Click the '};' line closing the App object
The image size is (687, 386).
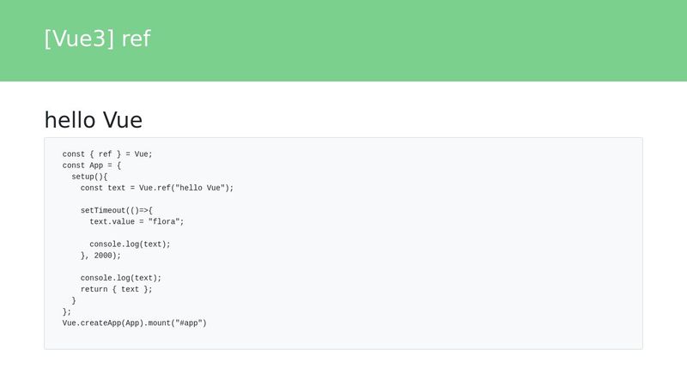[x=67, y=311]
